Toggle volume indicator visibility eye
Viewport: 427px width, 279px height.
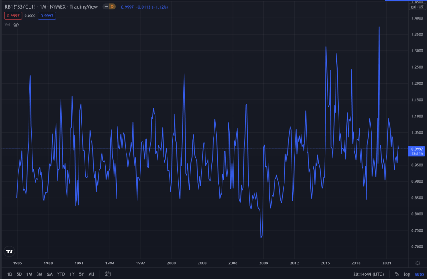pyautogui.click(x=16, y=25)
